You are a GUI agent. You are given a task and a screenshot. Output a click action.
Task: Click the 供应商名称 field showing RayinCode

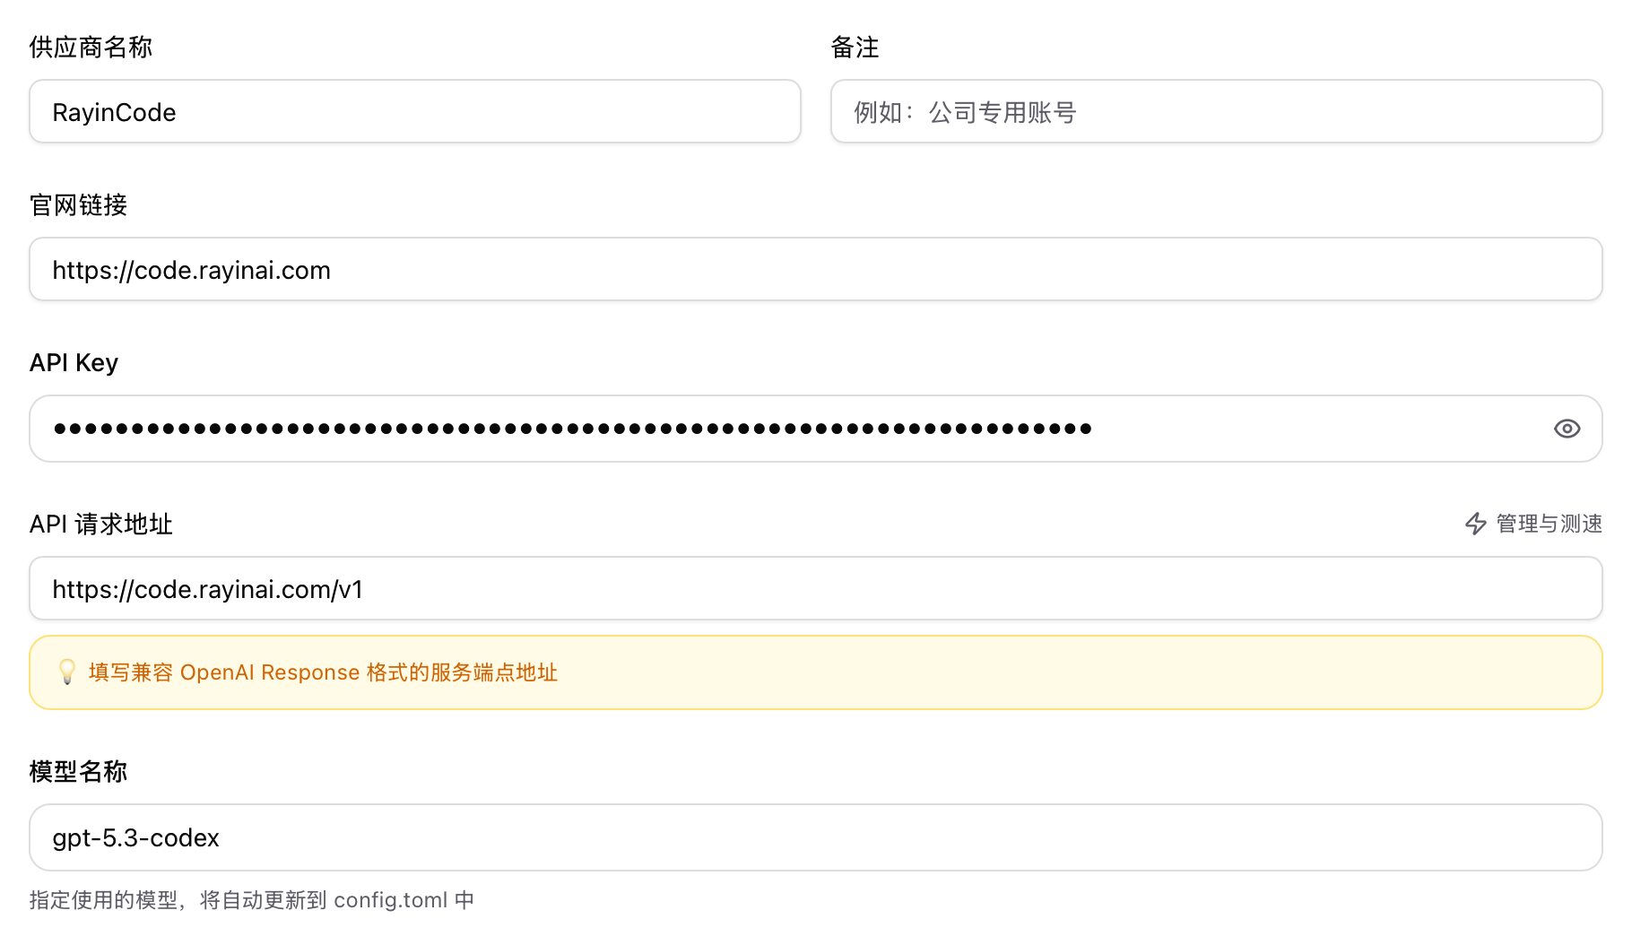click(414, 112)
